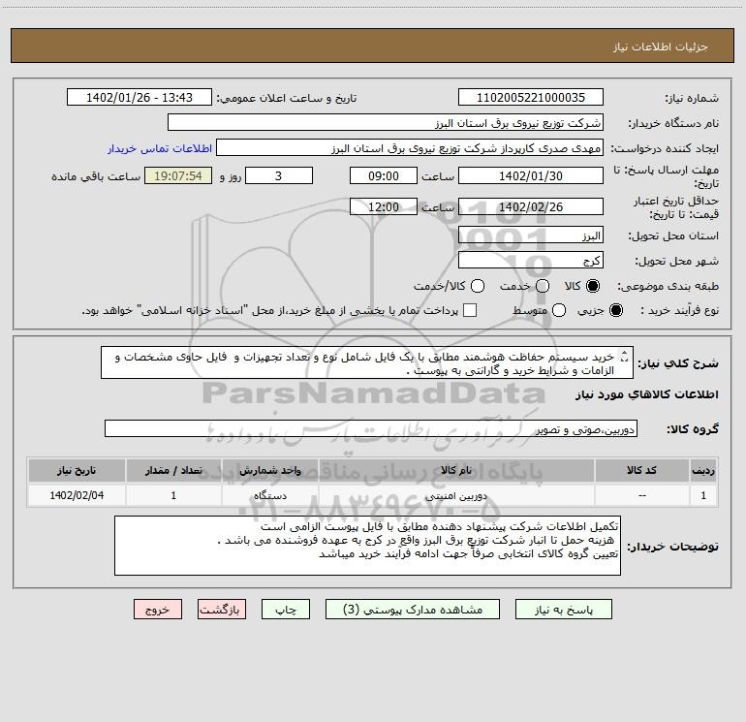Click the دستگاه unit cell
The height and width of the screenshot is (722, 746).
click(269, 495)
